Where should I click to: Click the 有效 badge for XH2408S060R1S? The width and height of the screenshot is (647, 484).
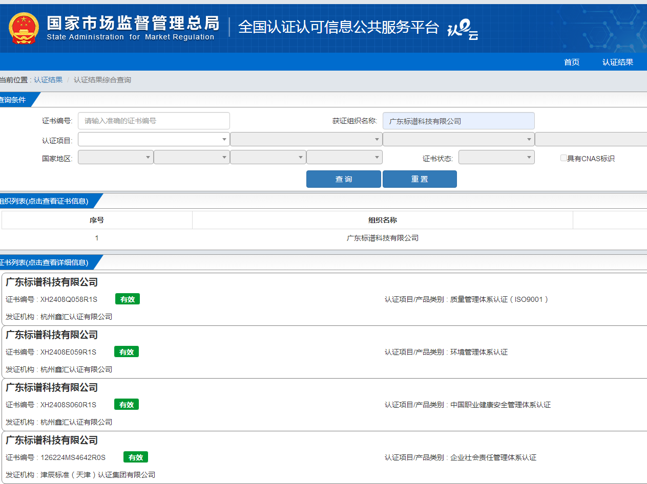pyautogui.click(x=127, y=405)
